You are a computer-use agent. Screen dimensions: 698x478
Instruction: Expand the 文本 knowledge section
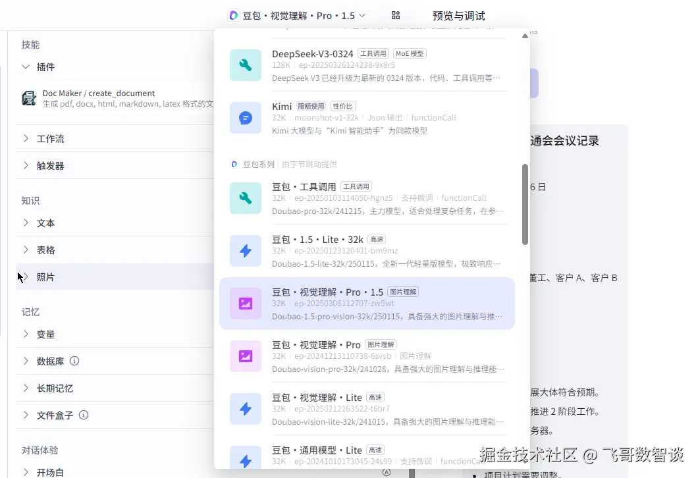click(26, 223)
